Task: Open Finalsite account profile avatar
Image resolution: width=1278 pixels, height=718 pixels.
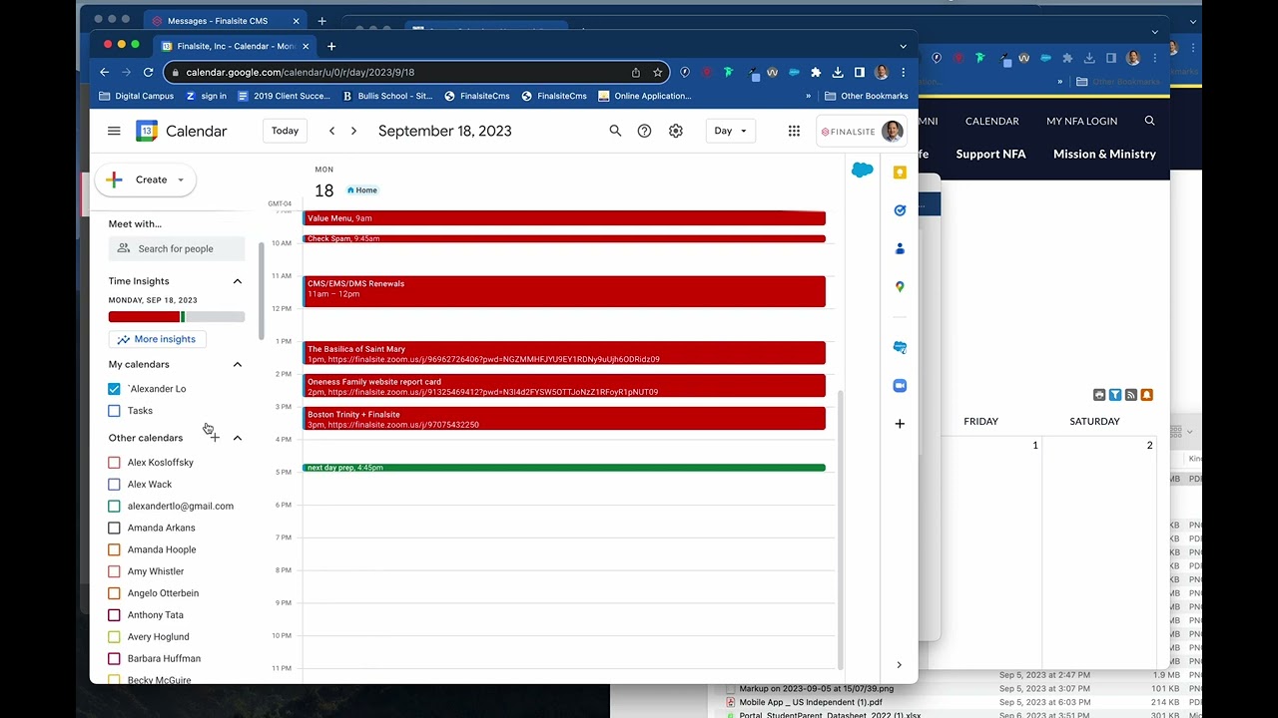Action: [892, 131]
